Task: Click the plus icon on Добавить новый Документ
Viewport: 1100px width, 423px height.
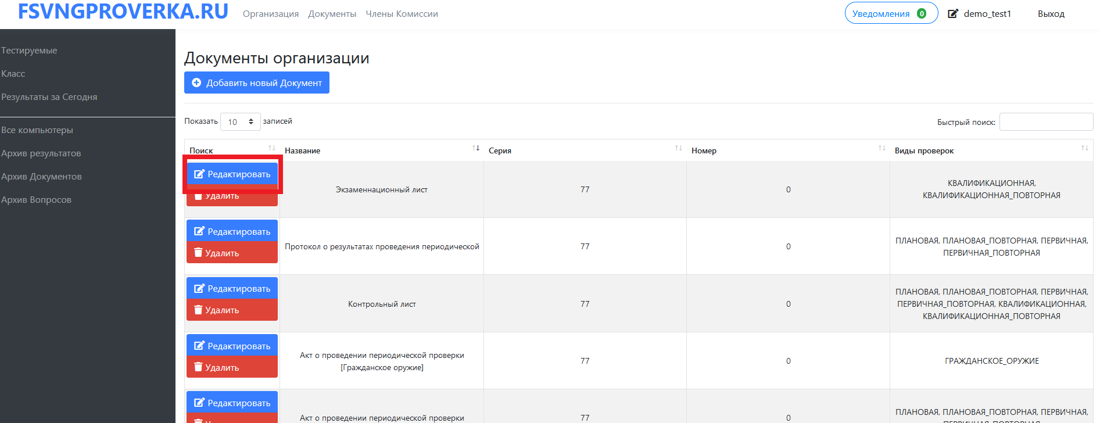Action: pyautogui.click(x=196, y=83)
